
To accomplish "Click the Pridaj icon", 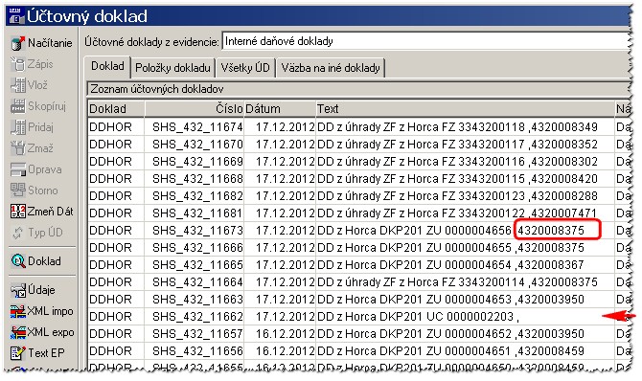I will tap(17, 127).
